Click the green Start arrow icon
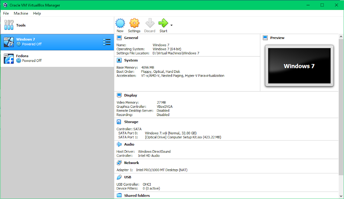The width and height of the screenshot is (344, 199). (x=163, y=24)
